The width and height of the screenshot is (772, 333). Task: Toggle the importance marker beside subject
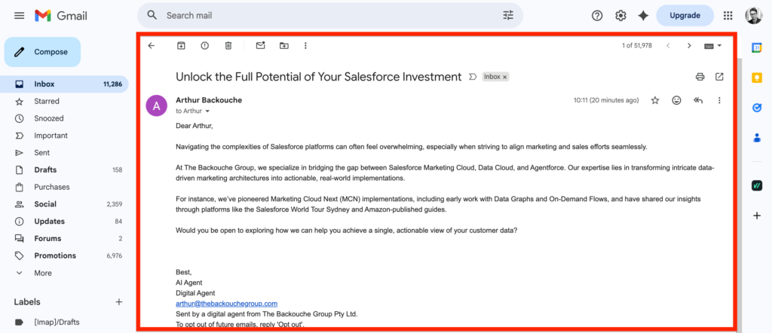pos(473,77)
